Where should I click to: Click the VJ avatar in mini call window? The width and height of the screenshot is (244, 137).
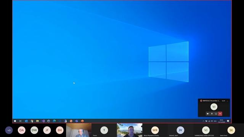coord(214,107)
